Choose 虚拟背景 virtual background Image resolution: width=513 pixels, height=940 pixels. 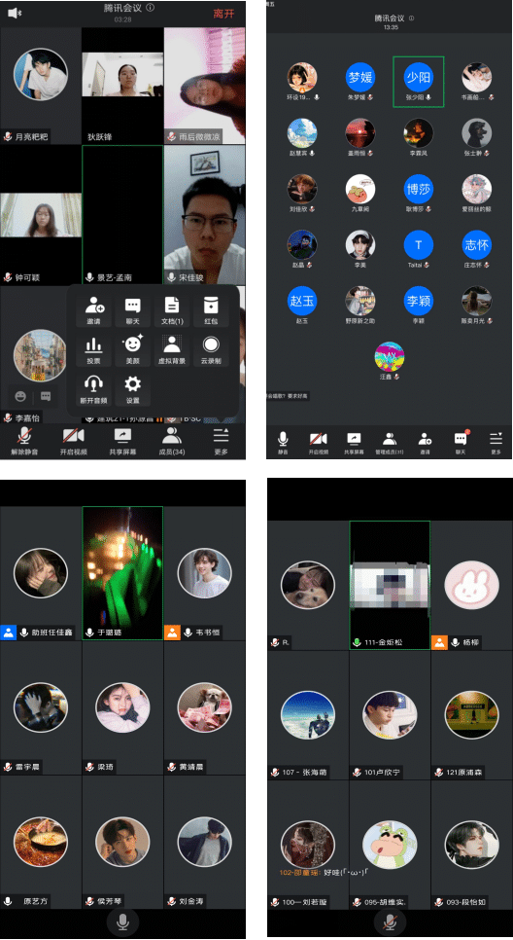click(172, 350)
